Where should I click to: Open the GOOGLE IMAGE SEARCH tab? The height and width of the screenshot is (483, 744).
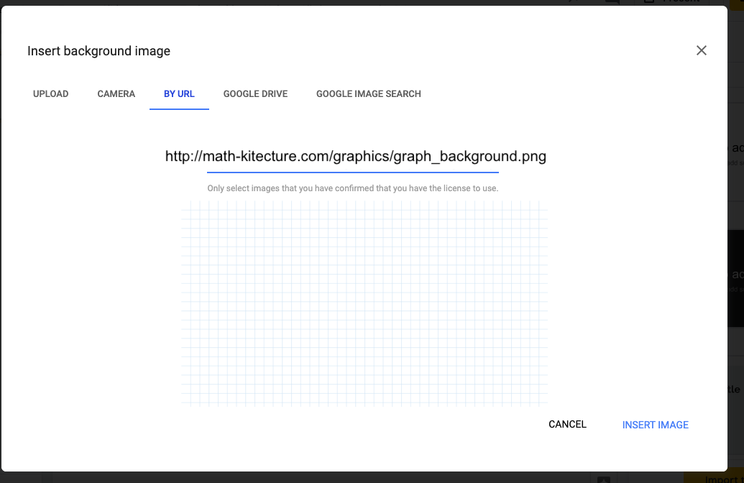point(368,94)
